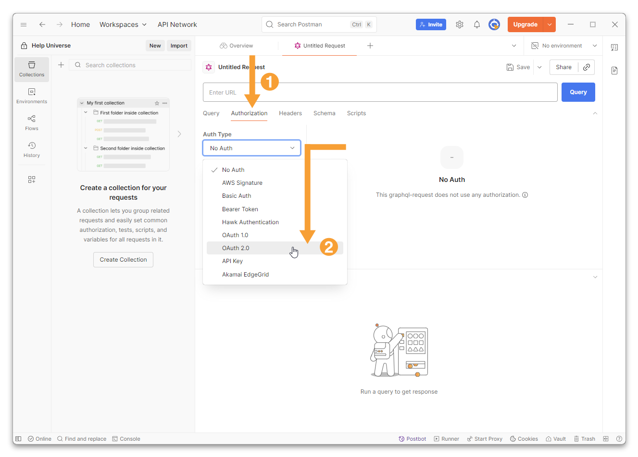This screenshot has height=457, width=638.
Task: Expand the response pane chevron
Action: click(x=595, y=277)
